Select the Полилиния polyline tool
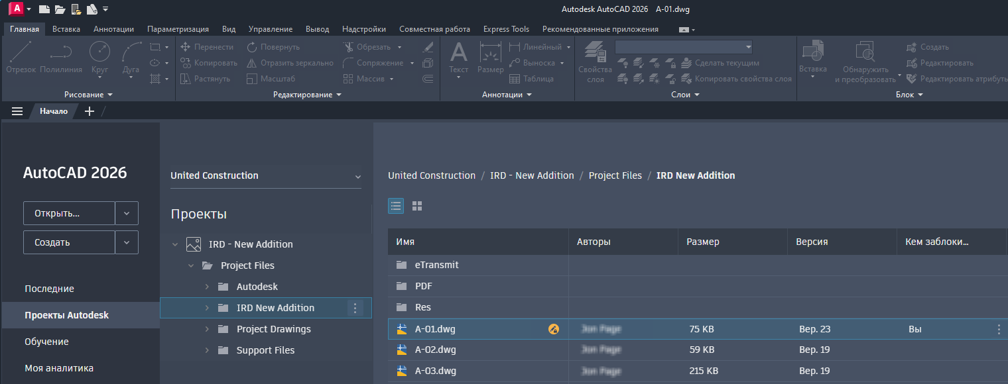This screenshot has width=1008, height=384. pyautogui.click(x=61, y=58)
